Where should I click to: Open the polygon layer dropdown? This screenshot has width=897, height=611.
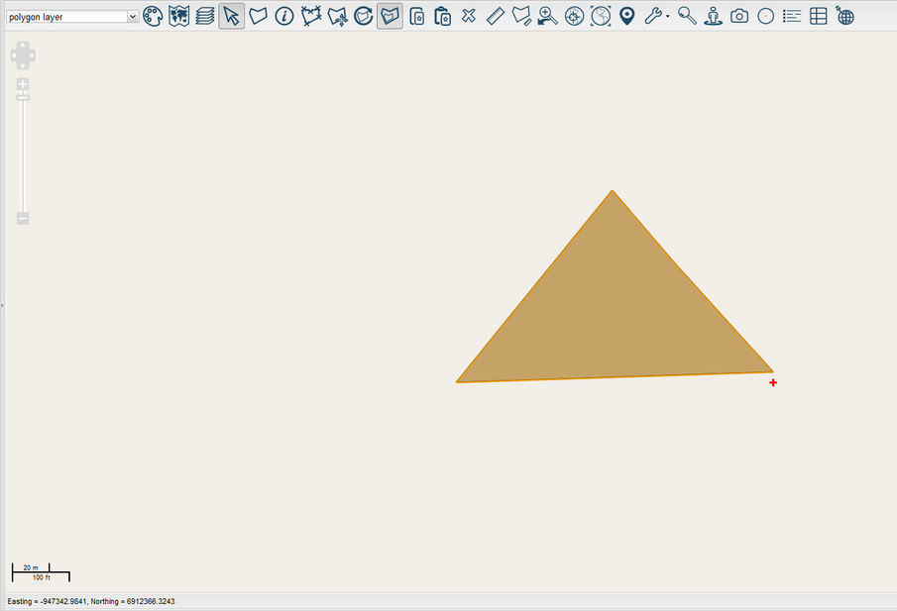click(72, 17)
